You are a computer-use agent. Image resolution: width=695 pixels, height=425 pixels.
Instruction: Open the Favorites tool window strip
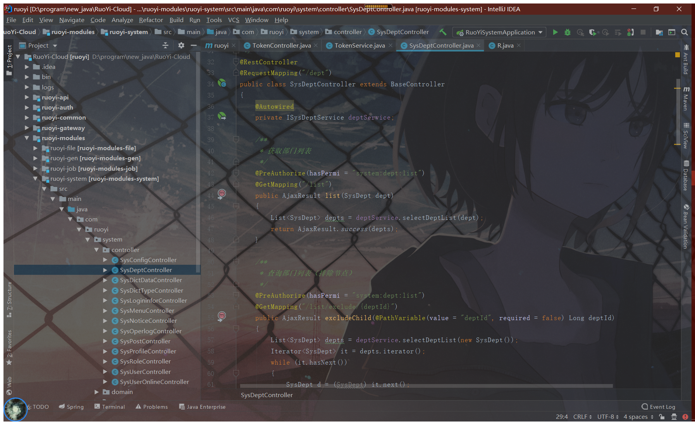(x=9, y=348)
